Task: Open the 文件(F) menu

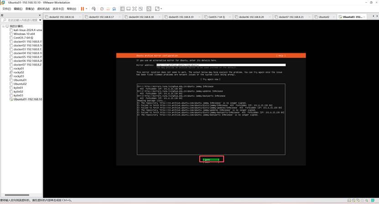Action: tap(6, 9)
